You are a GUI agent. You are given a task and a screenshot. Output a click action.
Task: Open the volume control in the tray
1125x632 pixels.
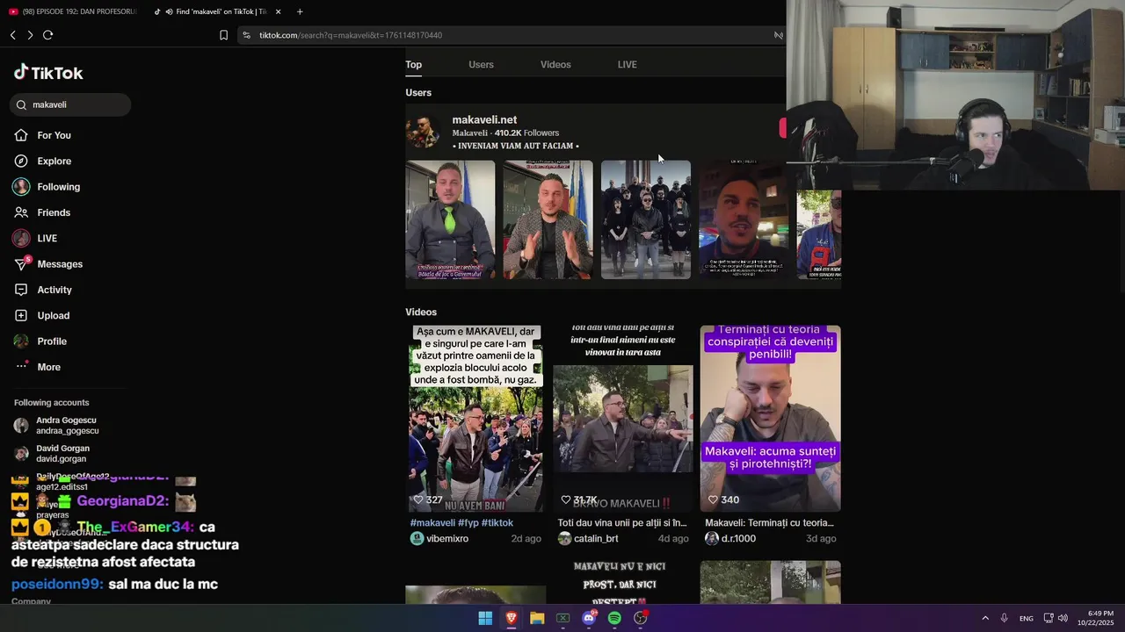[x=1063, y=618]
